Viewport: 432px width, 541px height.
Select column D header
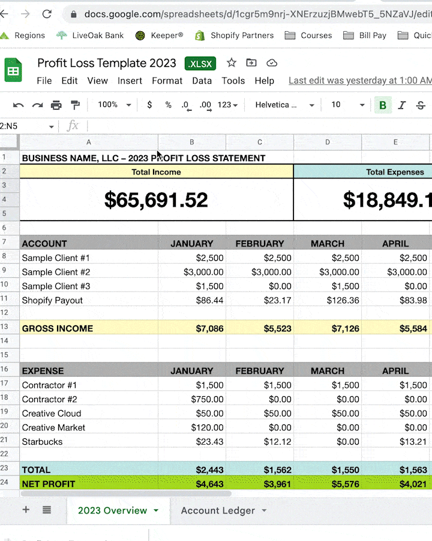pos(327,142)
